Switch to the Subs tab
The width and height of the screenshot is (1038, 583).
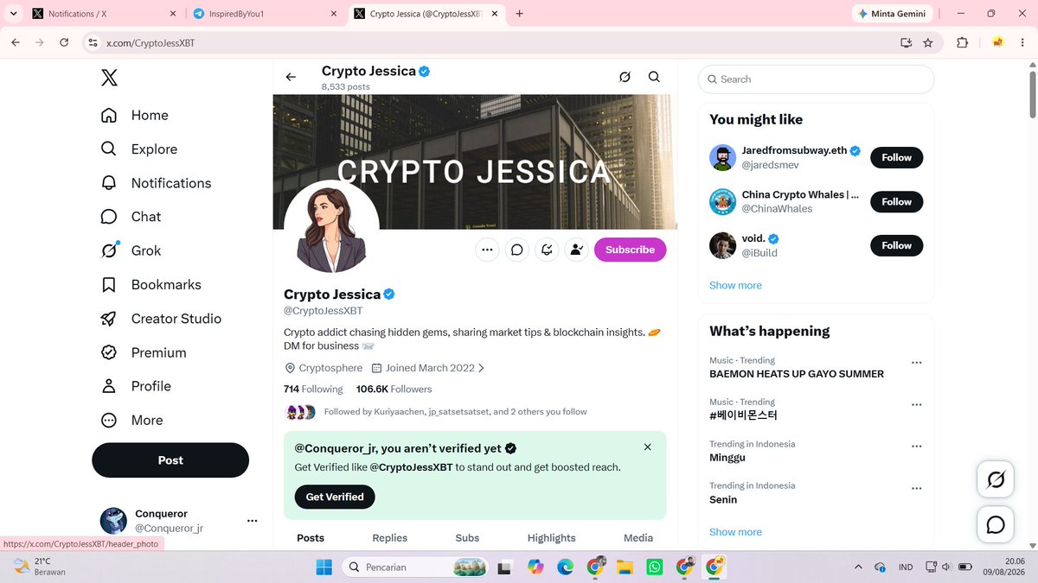[x=467, y=538]
